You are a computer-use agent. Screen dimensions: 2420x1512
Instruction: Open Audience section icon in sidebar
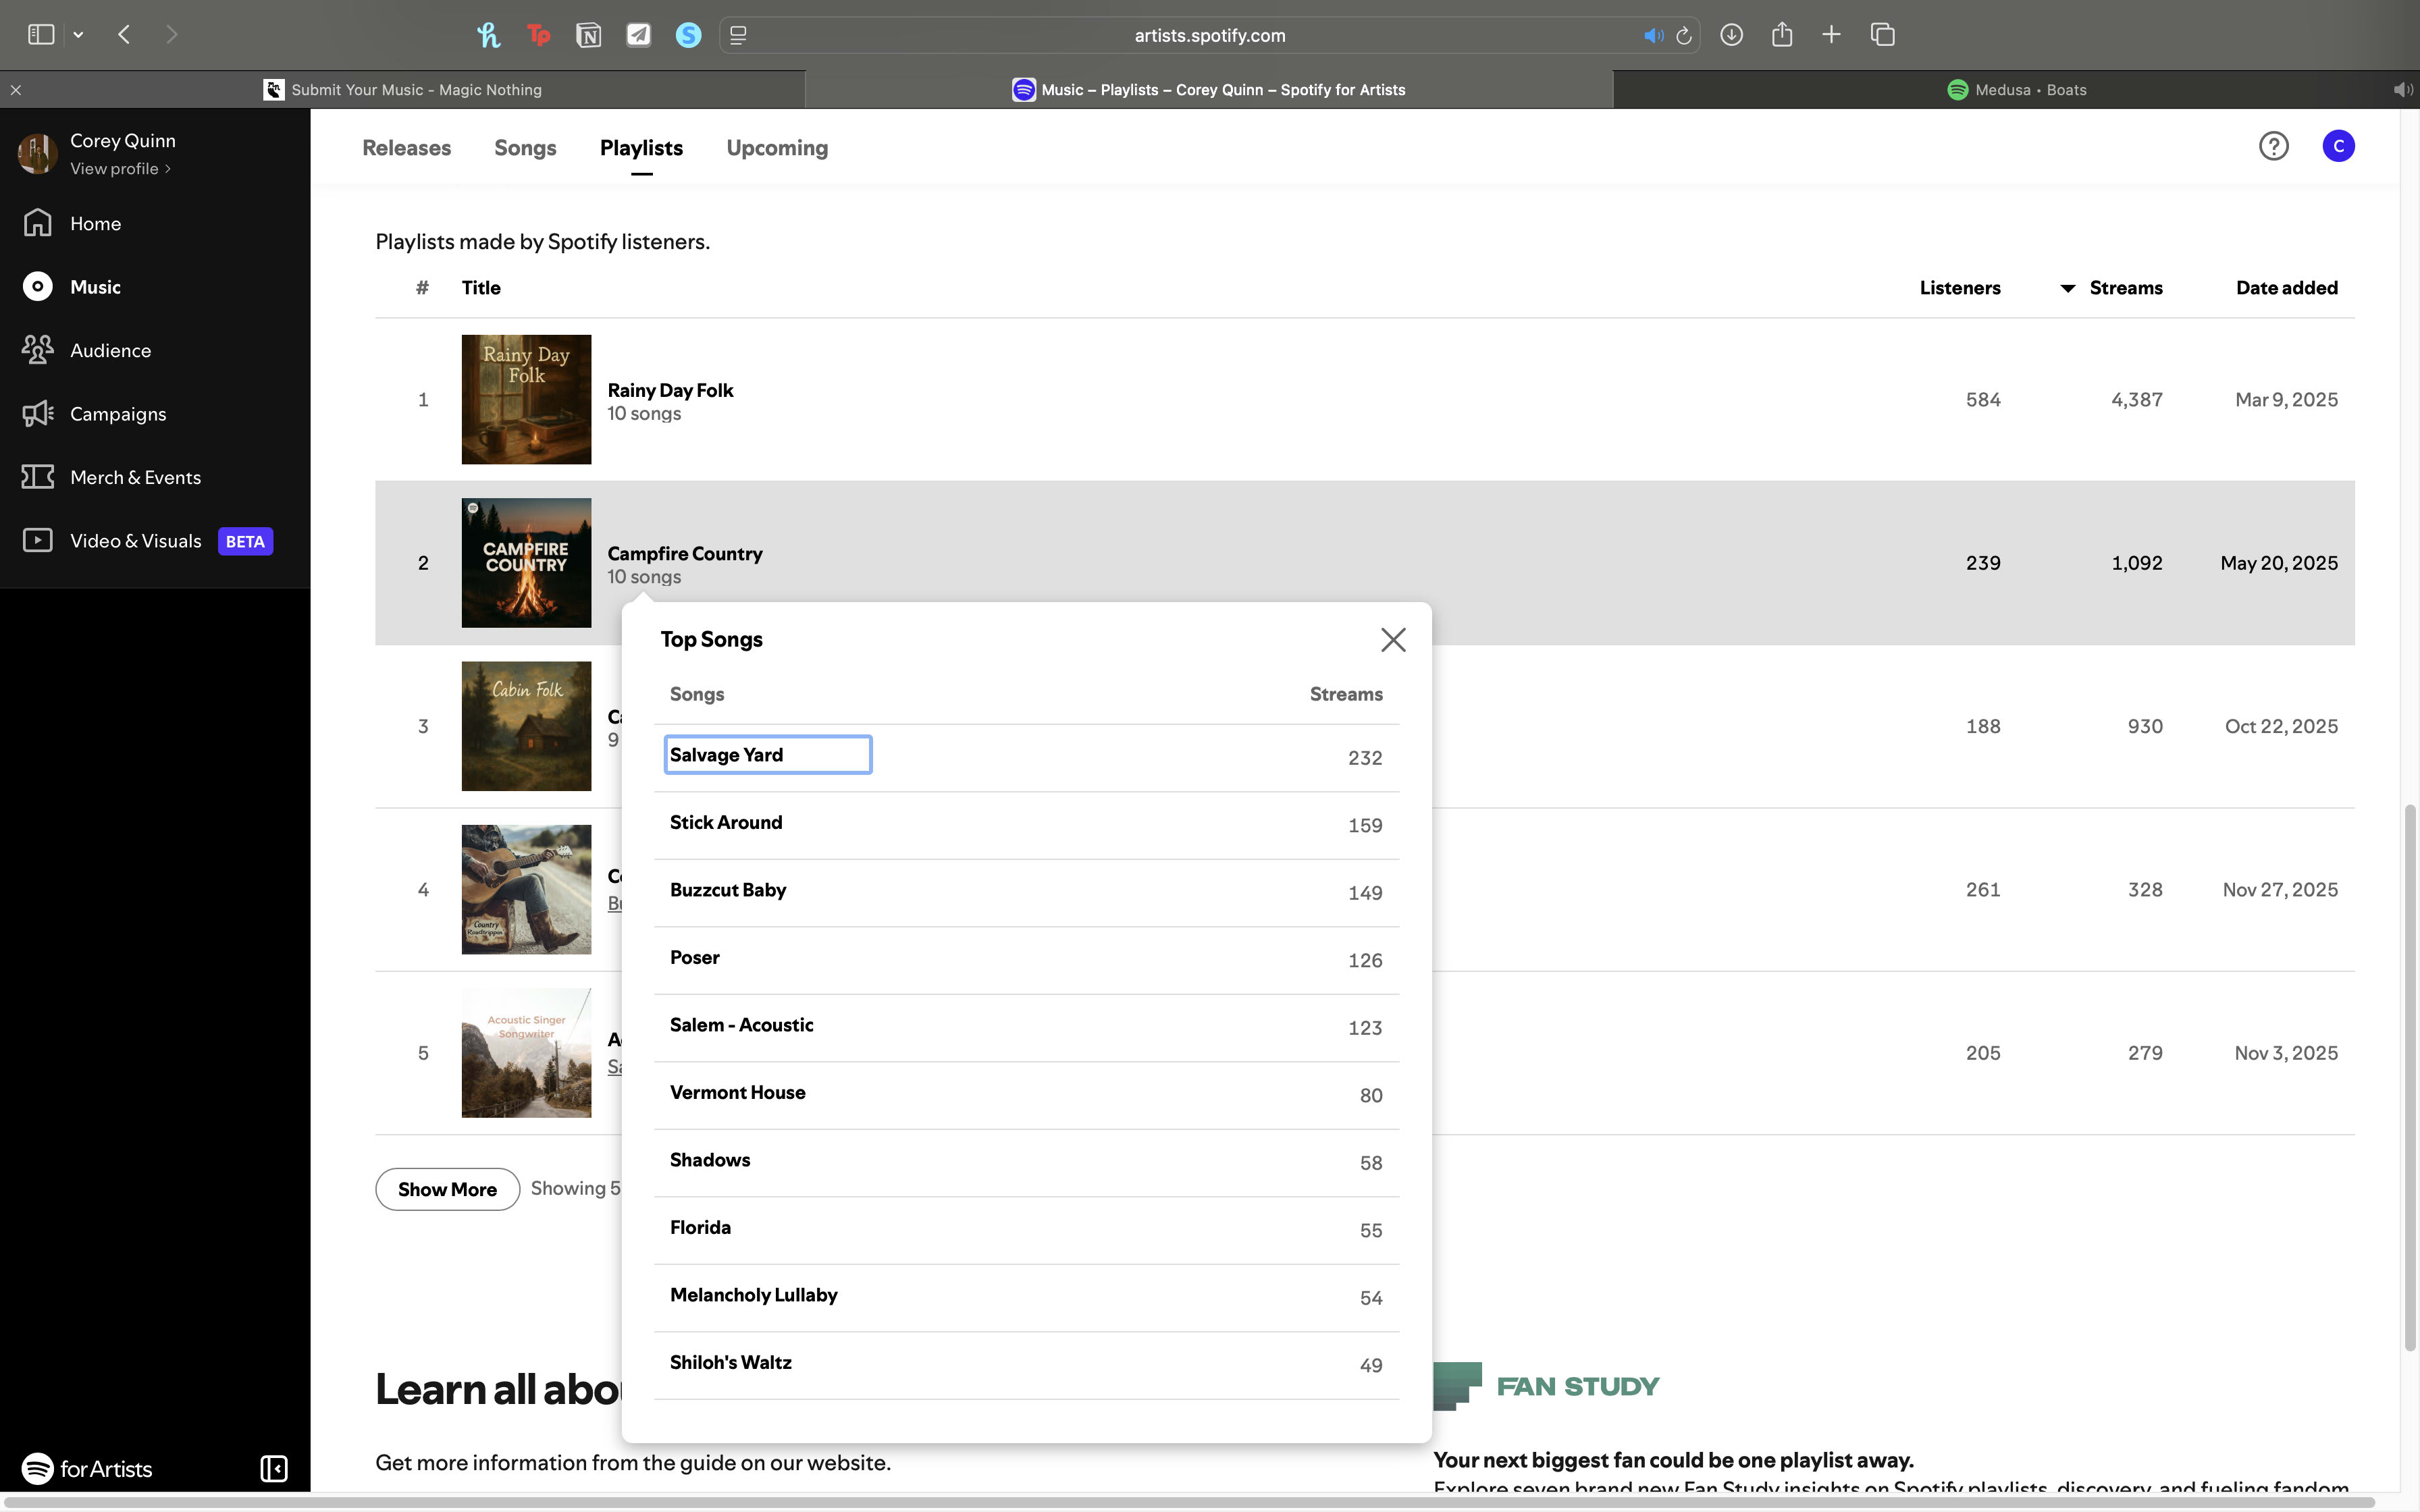tap(37, 350)
